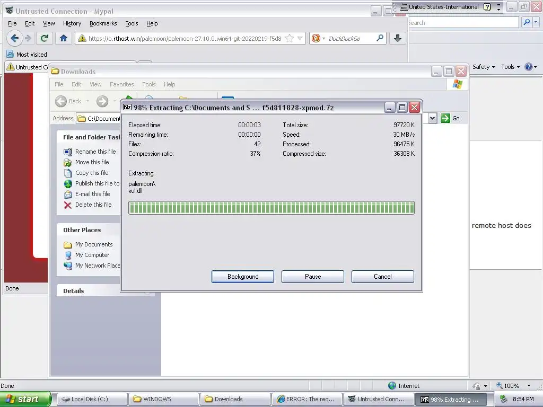The image size is (543, 407).
Task: Open Most Visited bookmarks folder
Action: (27, 55)
